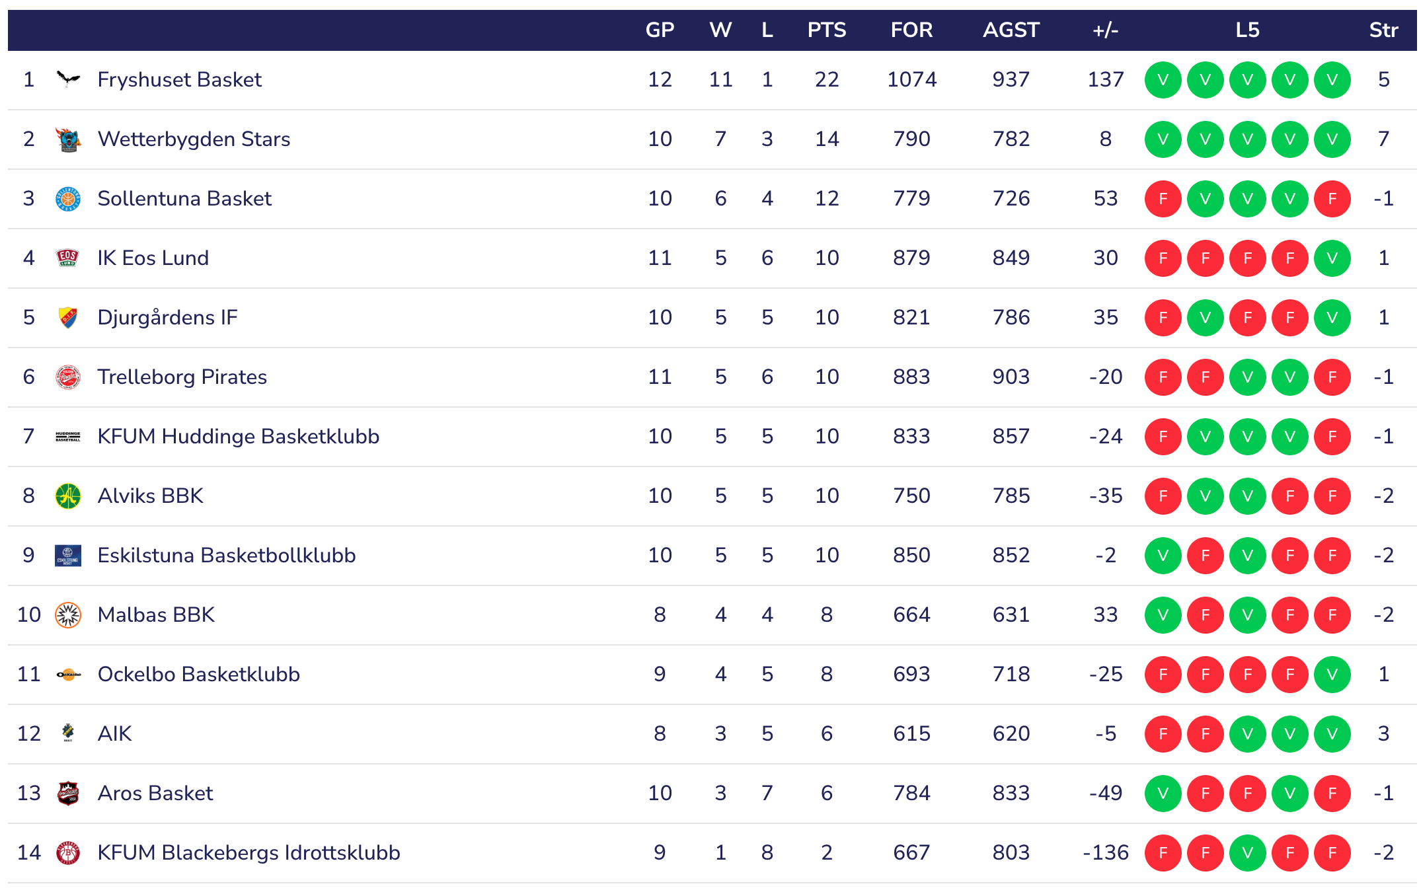Click the KFUM Blackebergs red logo
1421x892 pixels.
(x=68, y=853)
